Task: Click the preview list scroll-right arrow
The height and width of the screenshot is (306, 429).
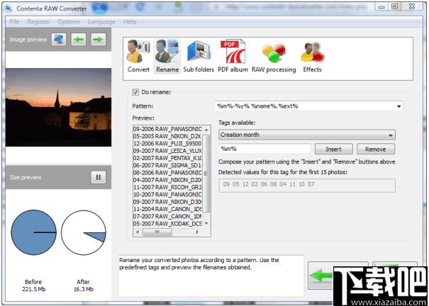Action: 197,232
